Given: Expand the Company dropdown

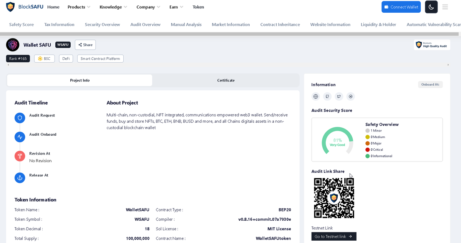Looking at the screenshot, I should (146, 7).
